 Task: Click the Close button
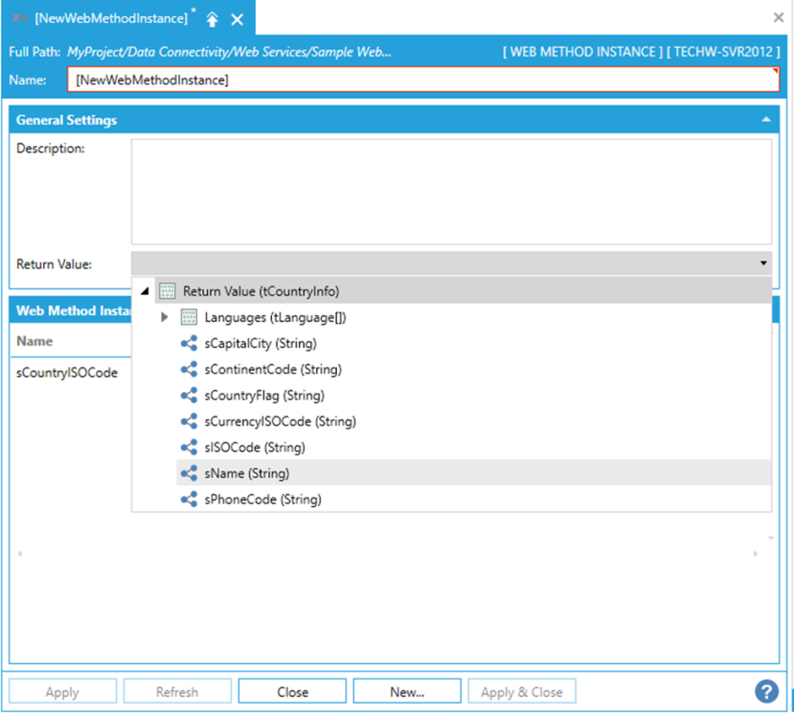click(x=292, y=692)
